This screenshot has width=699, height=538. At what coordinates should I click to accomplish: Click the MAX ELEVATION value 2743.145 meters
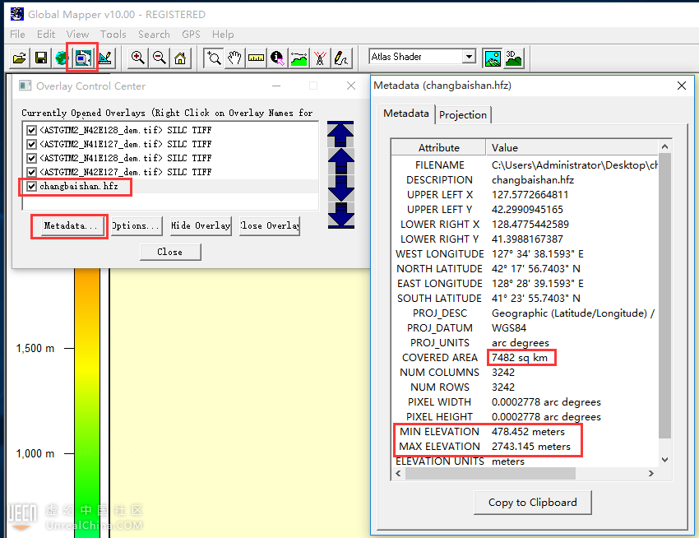(x=531, y=447)
